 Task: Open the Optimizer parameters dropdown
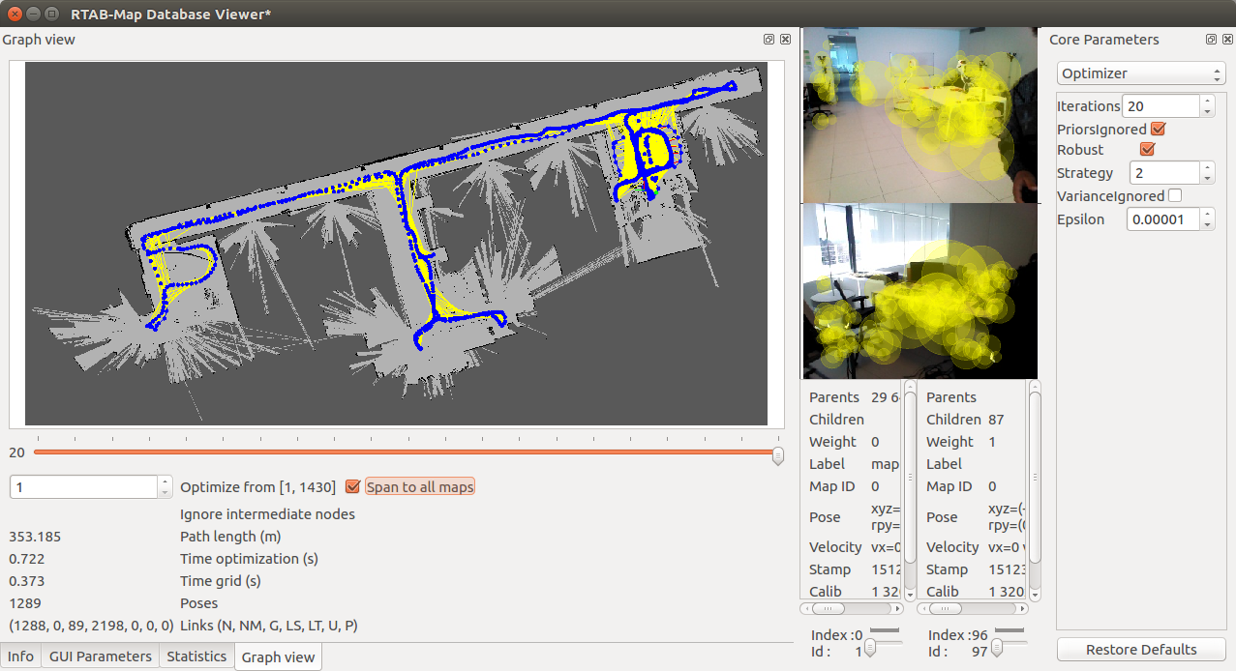point(1140,73)
